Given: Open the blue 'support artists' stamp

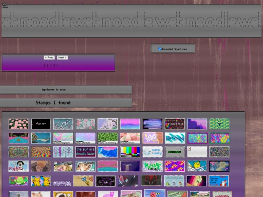Looking at the screenshot, I should coord(219,181).
